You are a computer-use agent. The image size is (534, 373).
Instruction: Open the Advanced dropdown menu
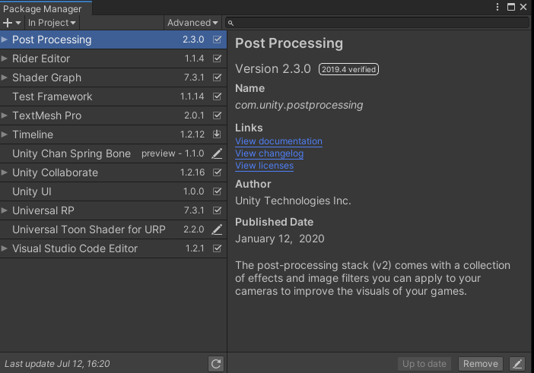[192, 23]
